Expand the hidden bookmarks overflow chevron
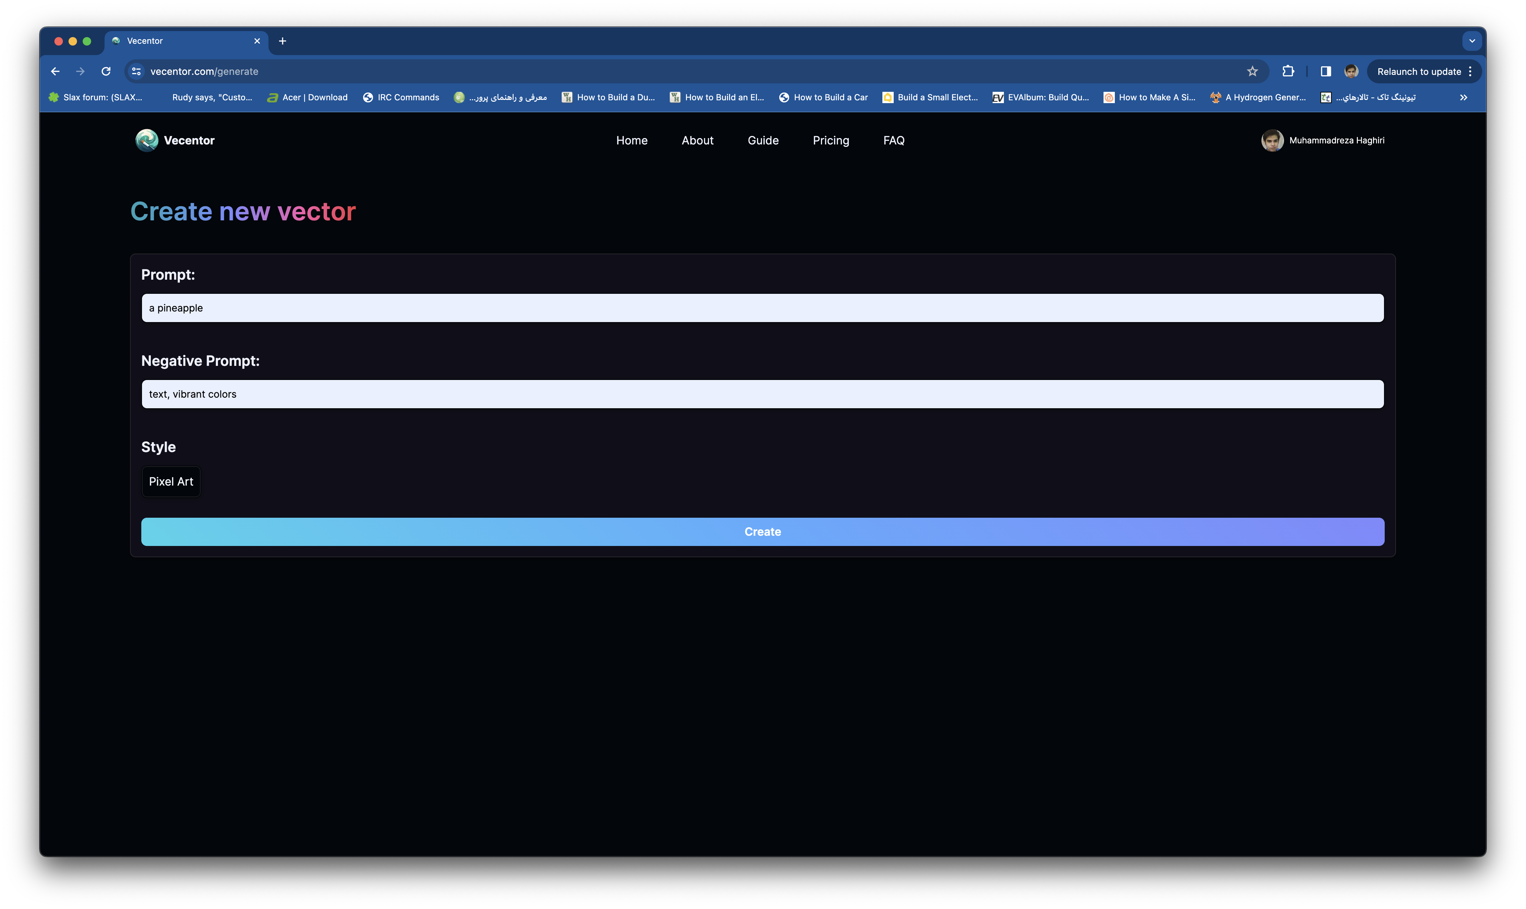Image resolution: width=1526 pixels, height=909 pixels. 1463,97
